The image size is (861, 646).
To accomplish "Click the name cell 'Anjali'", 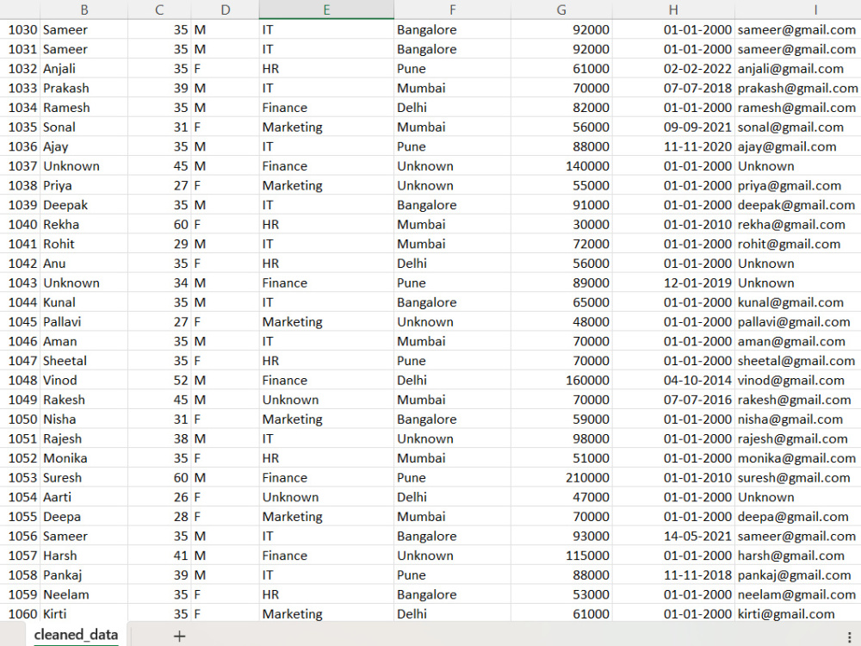I will tap(84, 69).
